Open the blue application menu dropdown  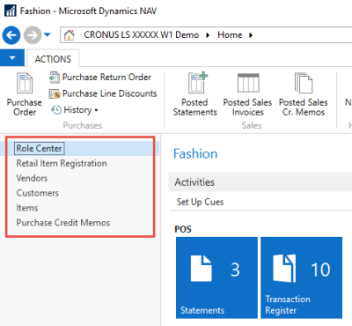pyautogui.click(x=12, y=58)
